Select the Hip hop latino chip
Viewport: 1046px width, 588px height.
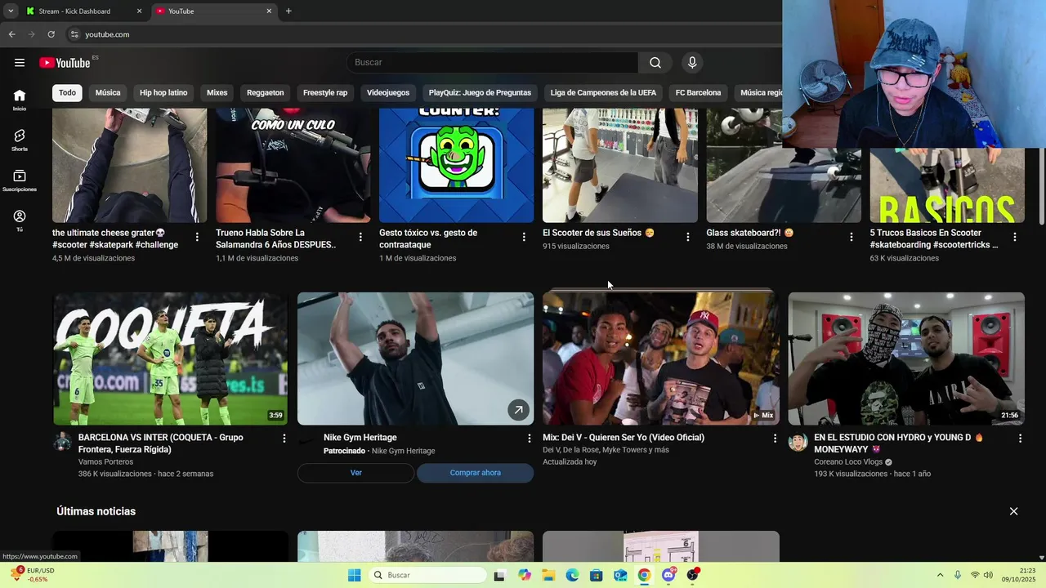163,93
